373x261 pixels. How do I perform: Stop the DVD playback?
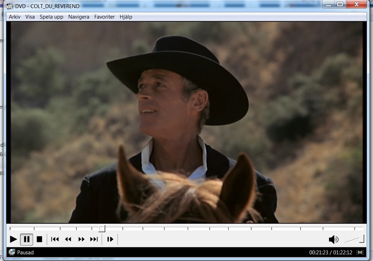39,240
